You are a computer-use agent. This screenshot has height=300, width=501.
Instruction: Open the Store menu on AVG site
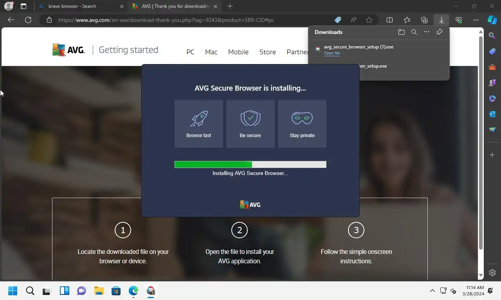tap(267, 52)
